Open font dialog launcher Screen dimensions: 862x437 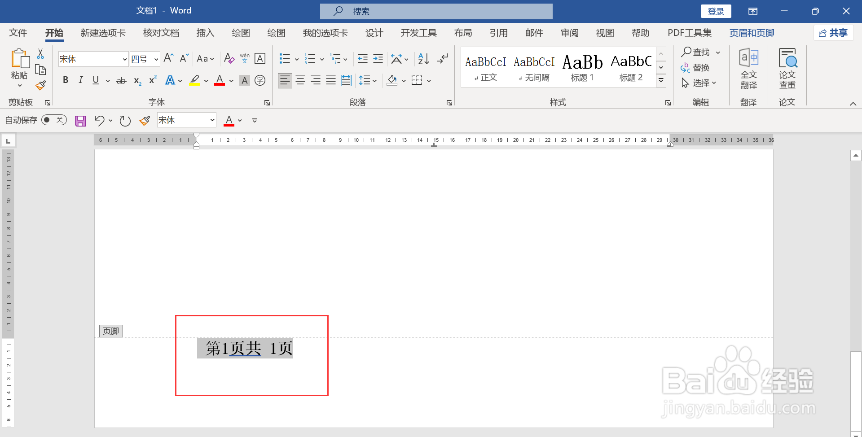[x=267, y=103]
